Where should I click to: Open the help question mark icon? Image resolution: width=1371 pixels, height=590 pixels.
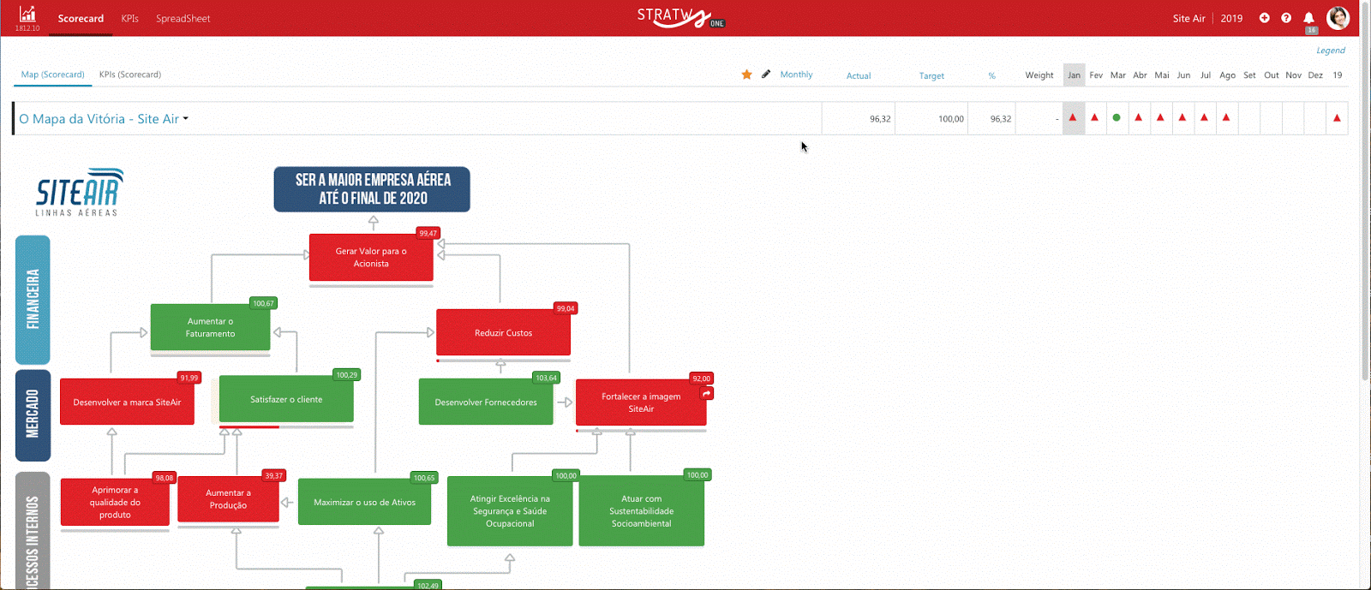point(1286,18)
